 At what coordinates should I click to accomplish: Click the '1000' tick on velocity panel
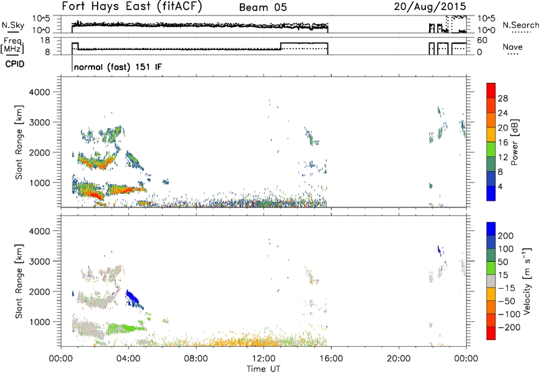tap(40, 322)
